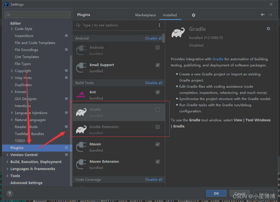Viewport: 280px width, 202px height.
Task: Click the project-level icon beside GUI Designer
Action: click(66, 99)
